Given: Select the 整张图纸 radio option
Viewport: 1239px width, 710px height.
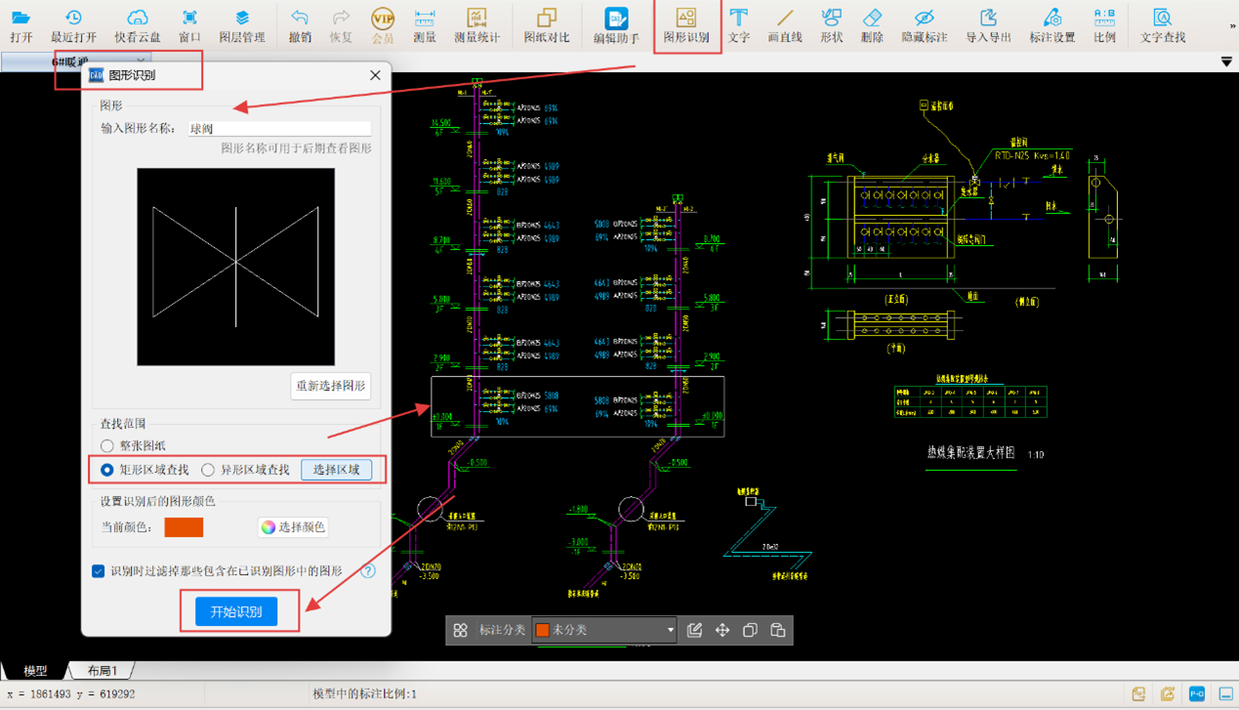Looking at the screenshot, I should (107, 446).
